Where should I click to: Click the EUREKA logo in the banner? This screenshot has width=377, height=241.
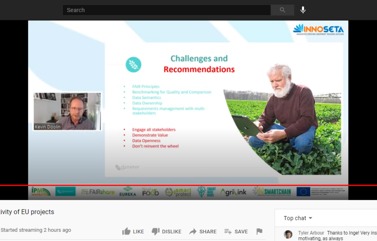tap(128, 192)
